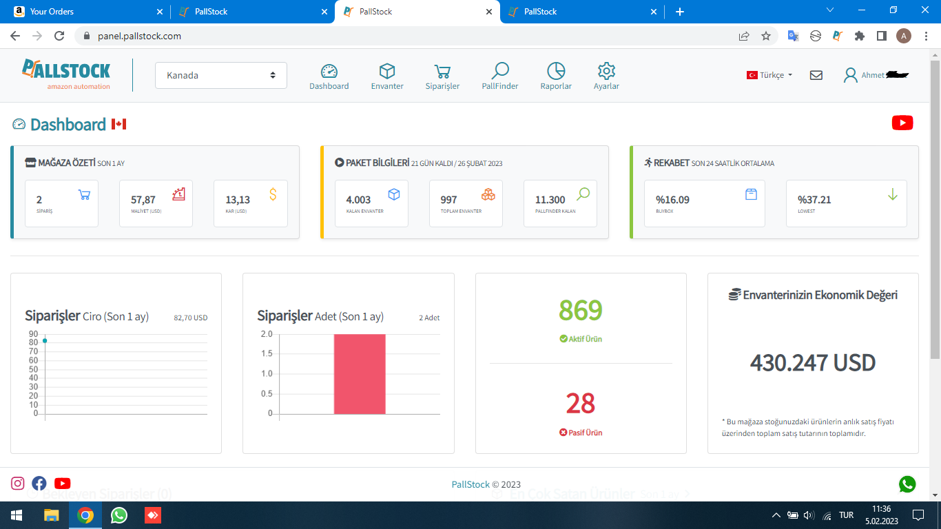Open the Raporlar pie chart icon

(556, 71)
